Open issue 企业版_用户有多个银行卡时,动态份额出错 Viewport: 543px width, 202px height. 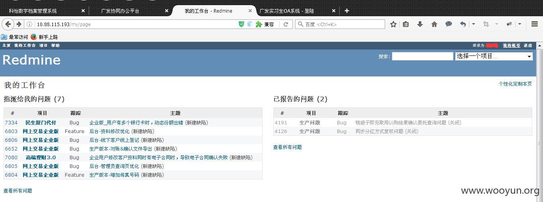(x=136, y=123)
